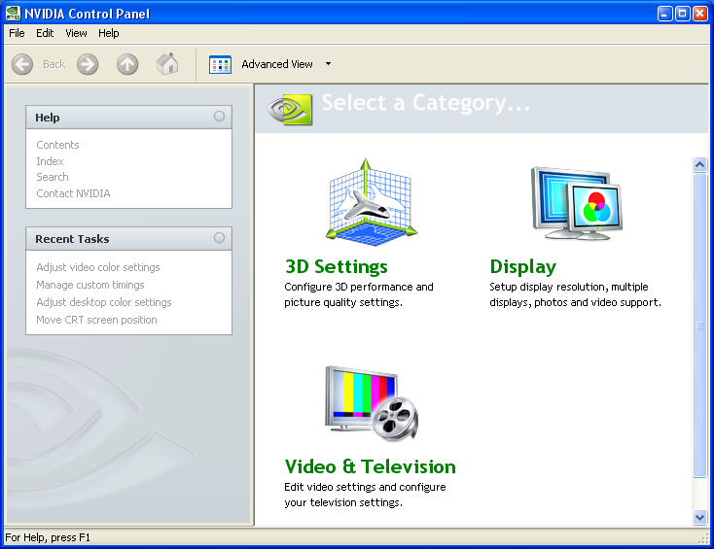Open the Help menu
This screenshot has width=714, height=549.
(x=108, y=33)
